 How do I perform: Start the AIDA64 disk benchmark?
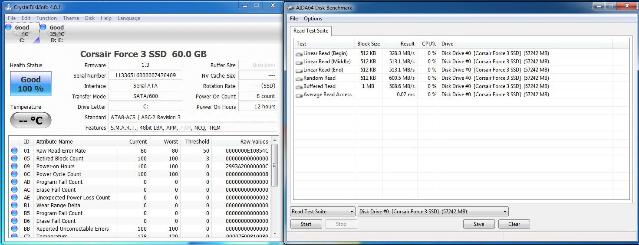click(306, 224)
